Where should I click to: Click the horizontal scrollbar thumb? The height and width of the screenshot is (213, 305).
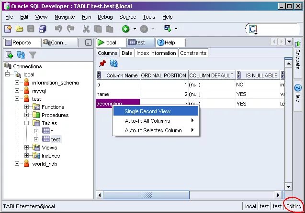[x=147, y=195]
